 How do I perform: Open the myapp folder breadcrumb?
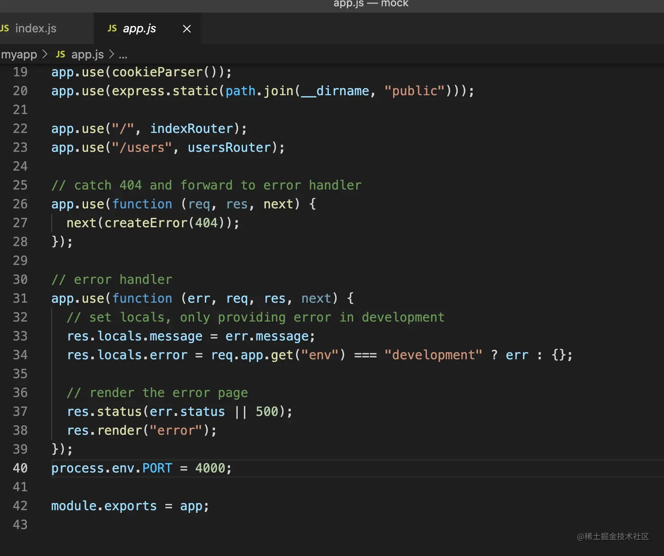click(x=19, y=54)
